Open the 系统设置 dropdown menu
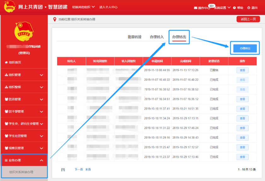The width and height of the screenshot is (265, 181). (x=222, y=8)
